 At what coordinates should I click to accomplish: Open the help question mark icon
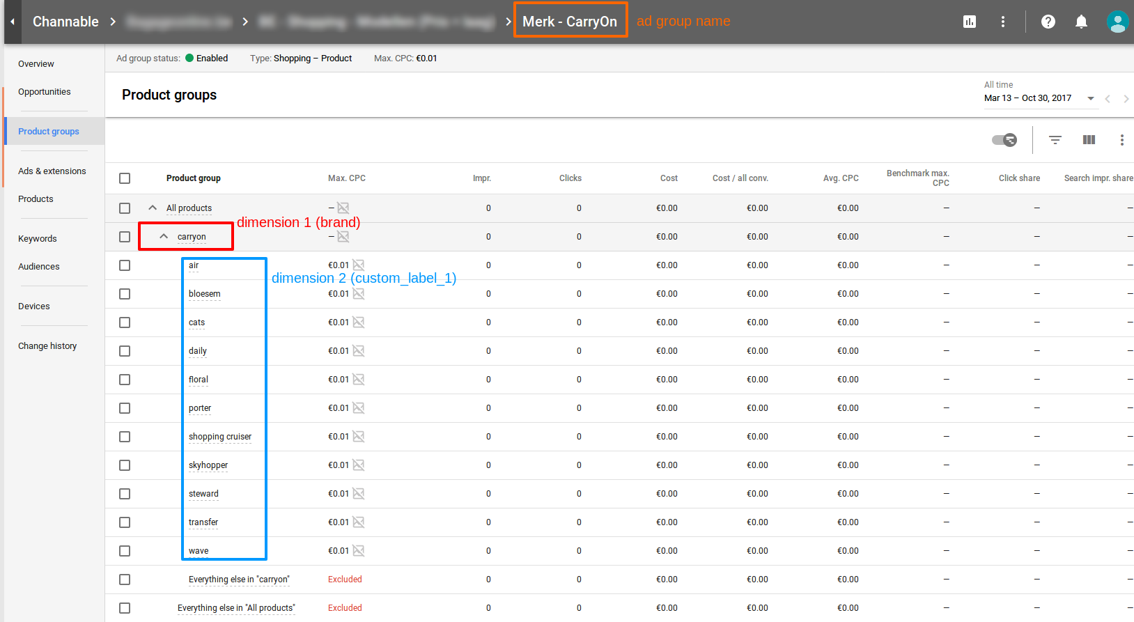click(1048, 22)
